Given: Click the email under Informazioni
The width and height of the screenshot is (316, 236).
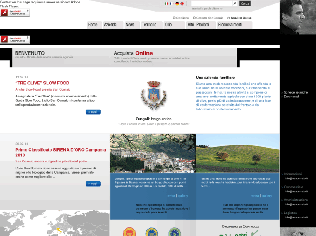Looking at the screenshot, I should tap(296, 178).
